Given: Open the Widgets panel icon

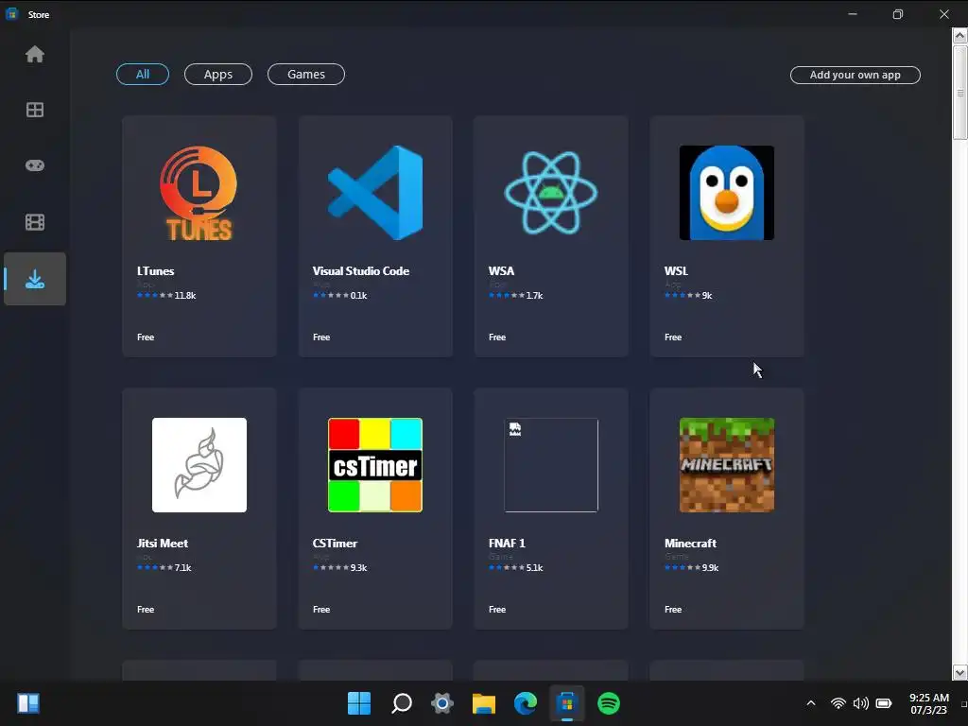Looking at the screenshot, I should click(28, 703).
